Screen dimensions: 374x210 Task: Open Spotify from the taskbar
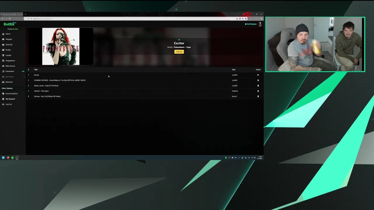[x=12, y=158]
